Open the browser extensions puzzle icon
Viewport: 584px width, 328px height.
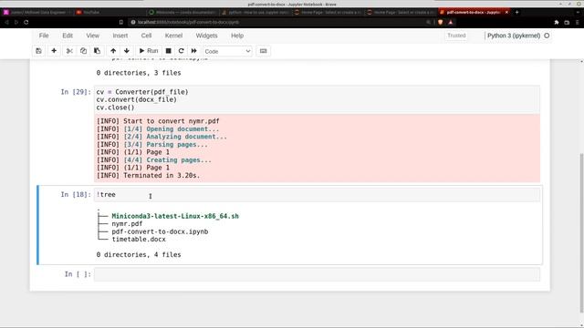point(557,22)
